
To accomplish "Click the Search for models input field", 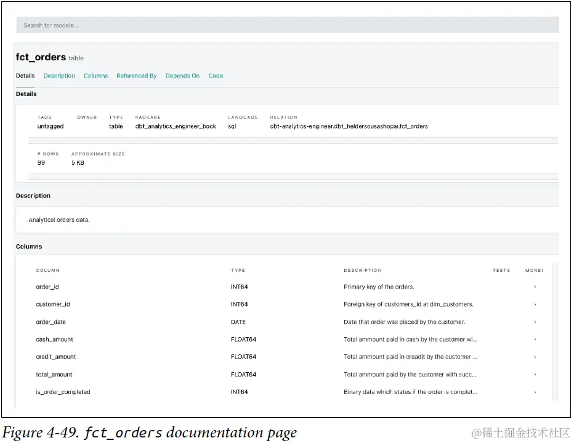I will (288, 25).
